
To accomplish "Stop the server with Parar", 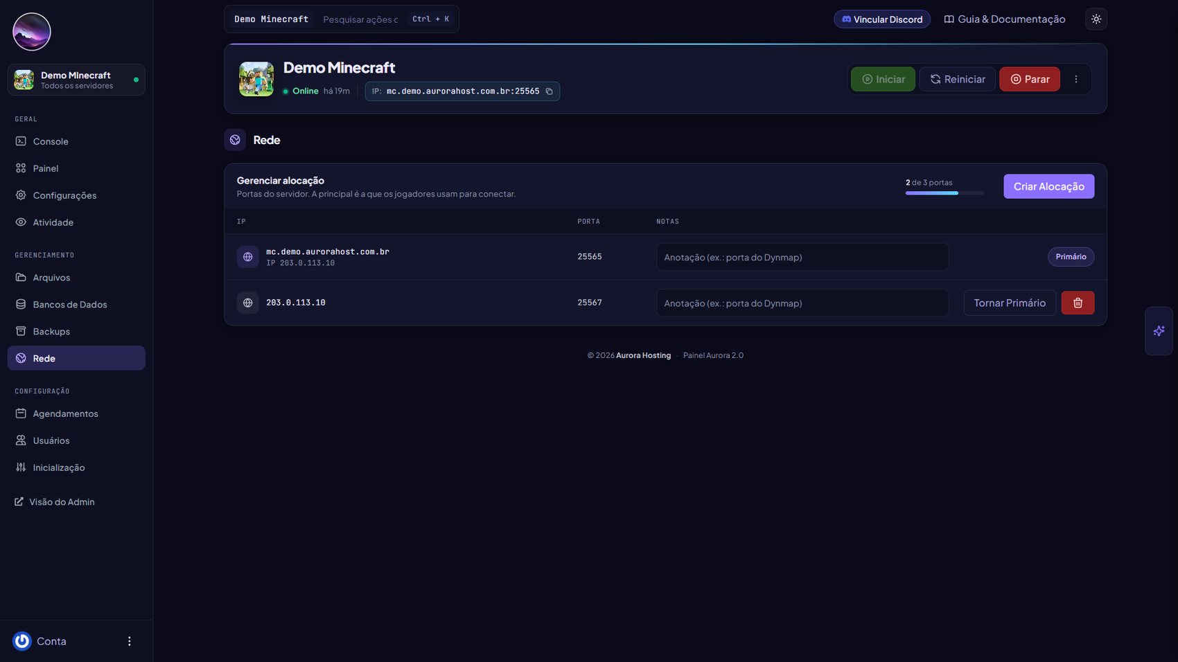I will pyautogui.click(x=1030, y=79).
